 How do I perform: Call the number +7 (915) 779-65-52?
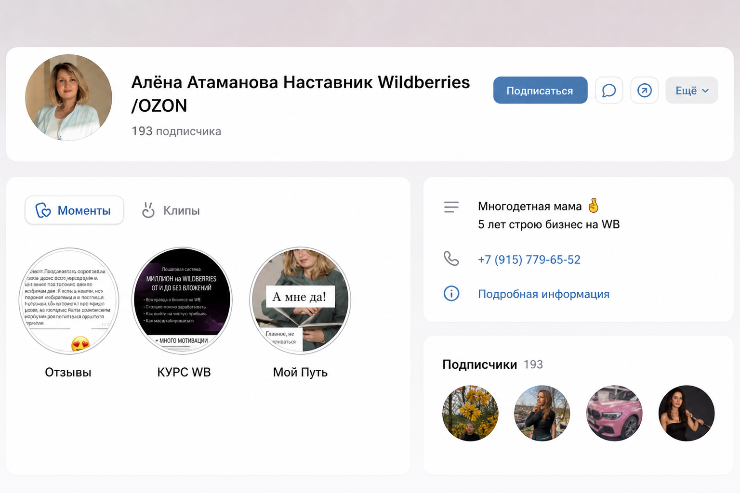[x=529, y=259]
